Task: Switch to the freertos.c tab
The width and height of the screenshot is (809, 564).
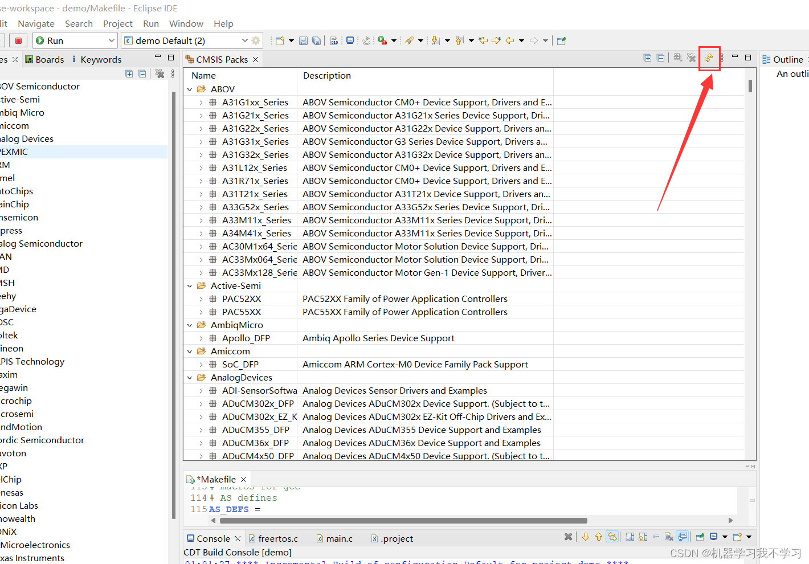Action: point(273,538)
